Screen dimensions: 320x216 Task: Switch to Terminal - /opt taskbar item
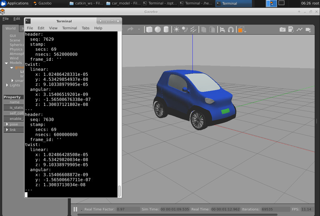pos(160,3)
